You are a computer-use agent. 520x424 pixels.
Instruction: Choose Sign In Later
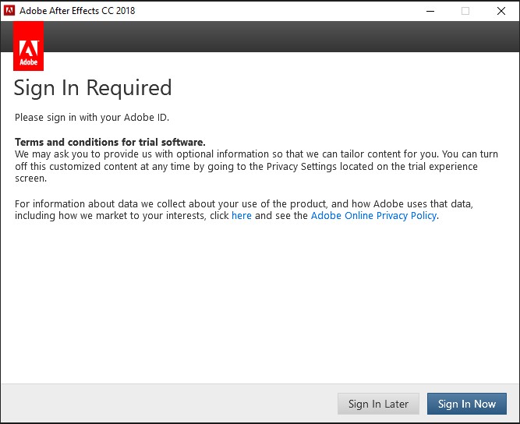(x=378, y=404)
